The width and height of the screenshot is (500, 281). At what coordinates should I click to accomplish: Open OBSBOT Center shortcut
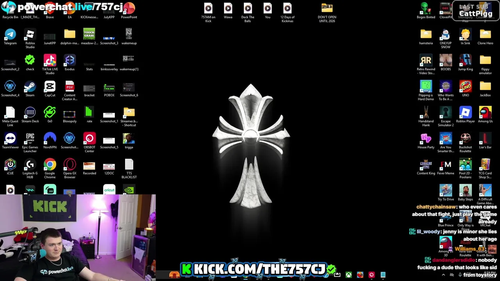point(89,143)
